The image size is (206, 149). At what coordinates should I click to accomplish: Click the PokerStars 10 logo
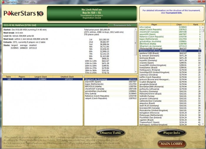[24, 13]
